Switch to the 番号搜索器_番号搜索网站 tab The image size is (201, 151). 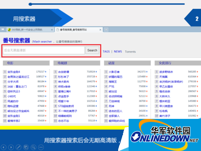pyautogui.click(x=79, y=30)
